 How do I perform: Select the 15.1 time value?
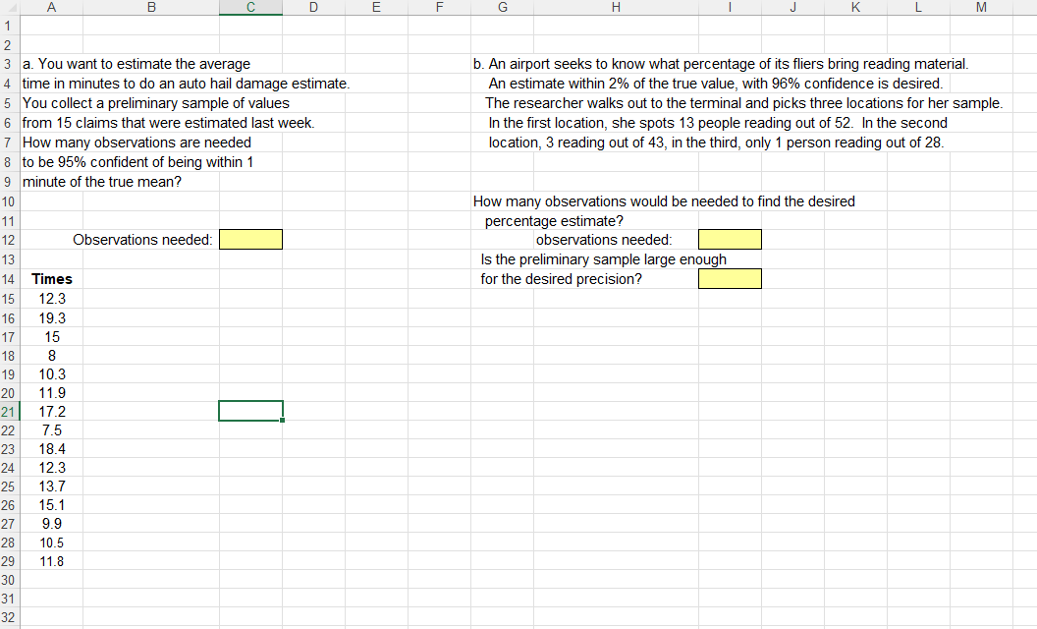point(52,505)
